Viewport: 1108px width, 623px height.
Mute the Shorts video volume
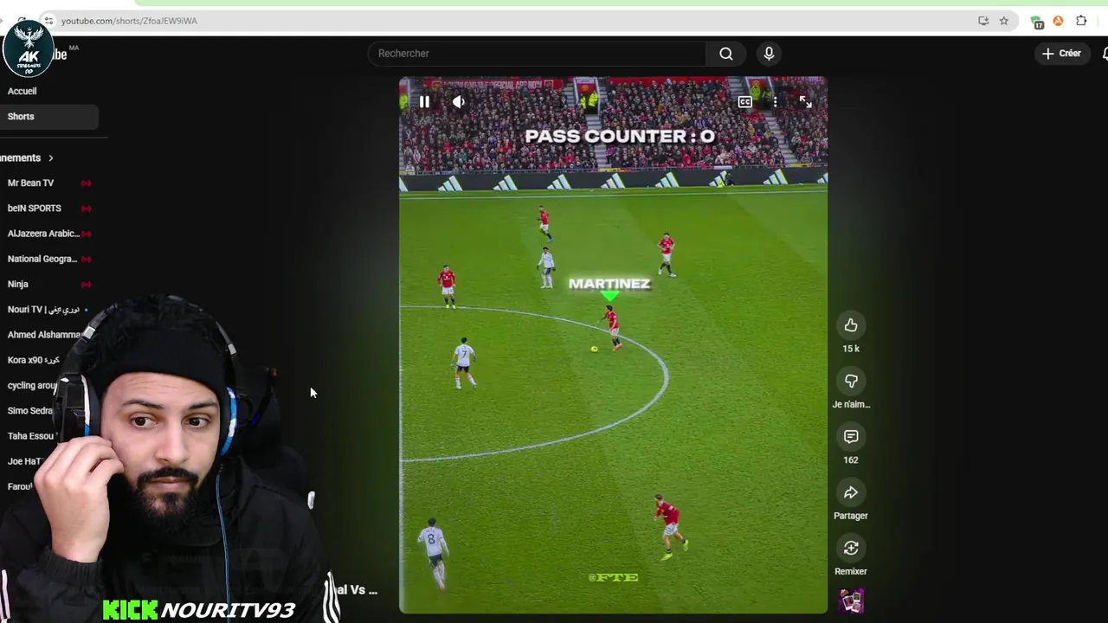[x=459, y=102]
